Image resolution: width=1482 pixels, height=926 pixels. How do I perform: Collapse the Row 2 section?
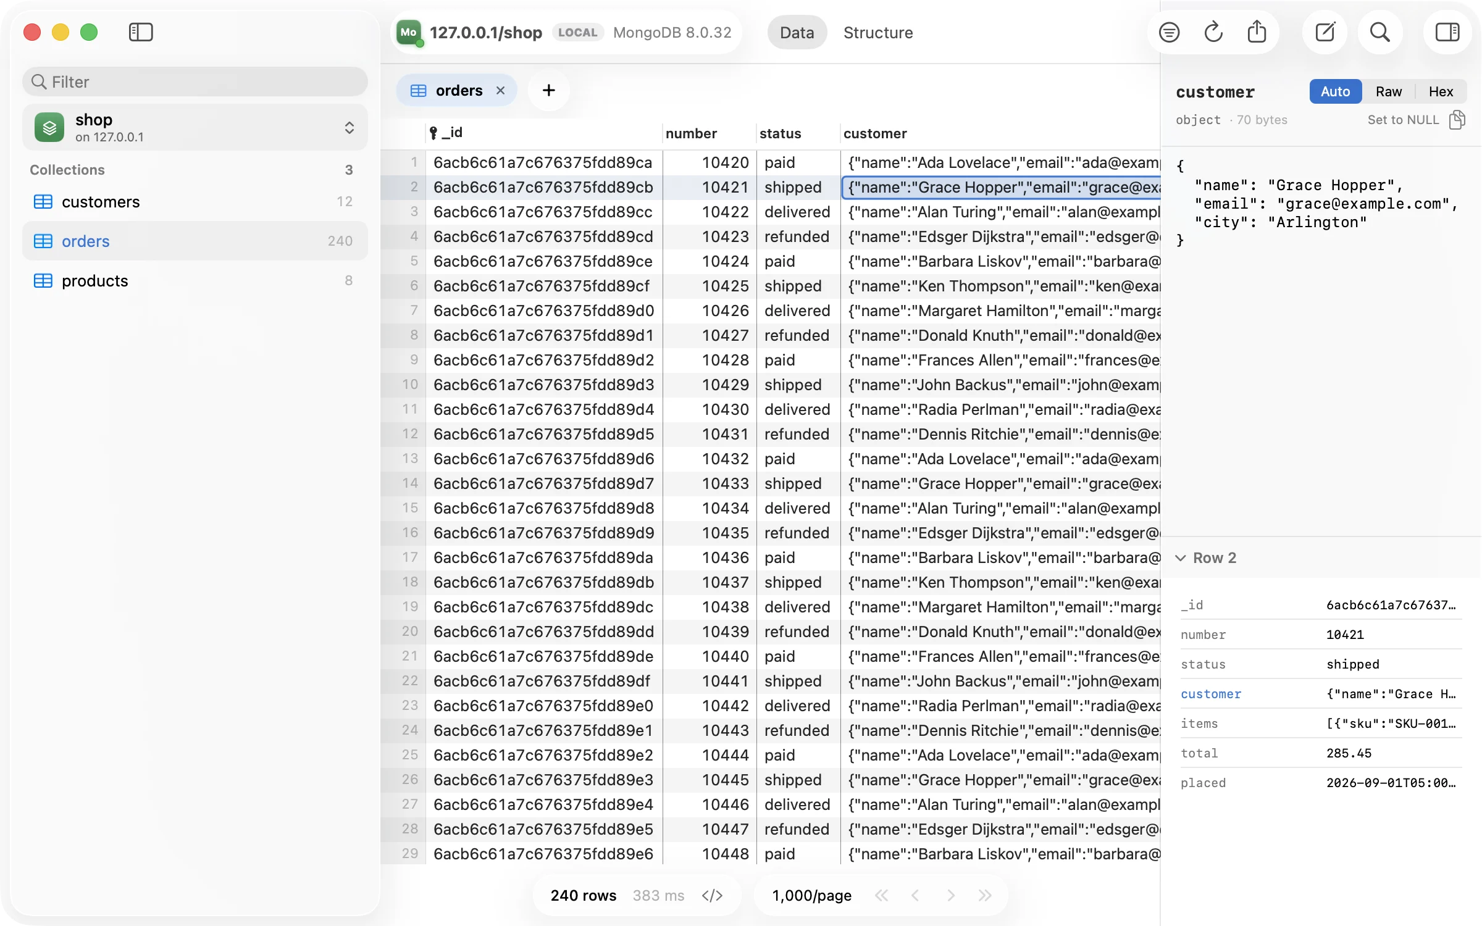click(x=1180, y=558)
